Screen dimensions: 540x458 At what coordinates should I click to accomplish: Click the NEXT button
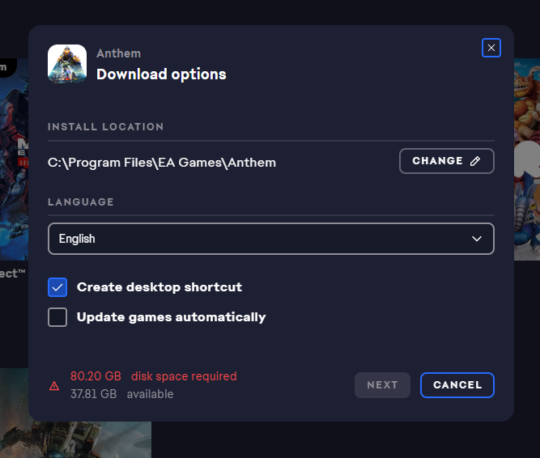click(382, 385)
